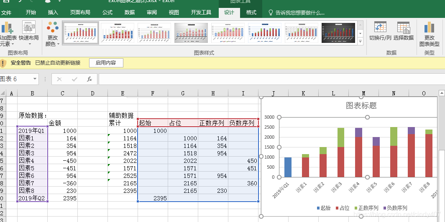Click the 负数序列 header cell
Screen dimensions: 445x222
pos(243,123)
